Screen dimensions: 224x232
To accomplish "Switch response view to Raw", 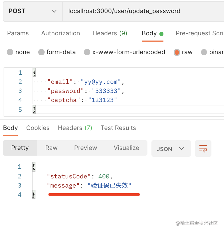I will click(51, 148).
